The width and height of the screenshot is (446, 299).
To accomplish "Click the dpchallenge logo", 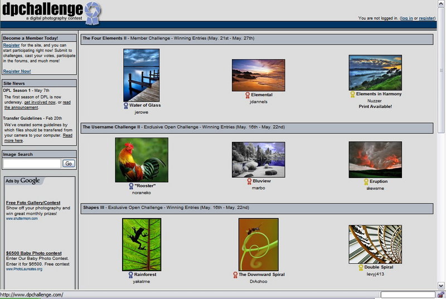I will coord(51,12).
